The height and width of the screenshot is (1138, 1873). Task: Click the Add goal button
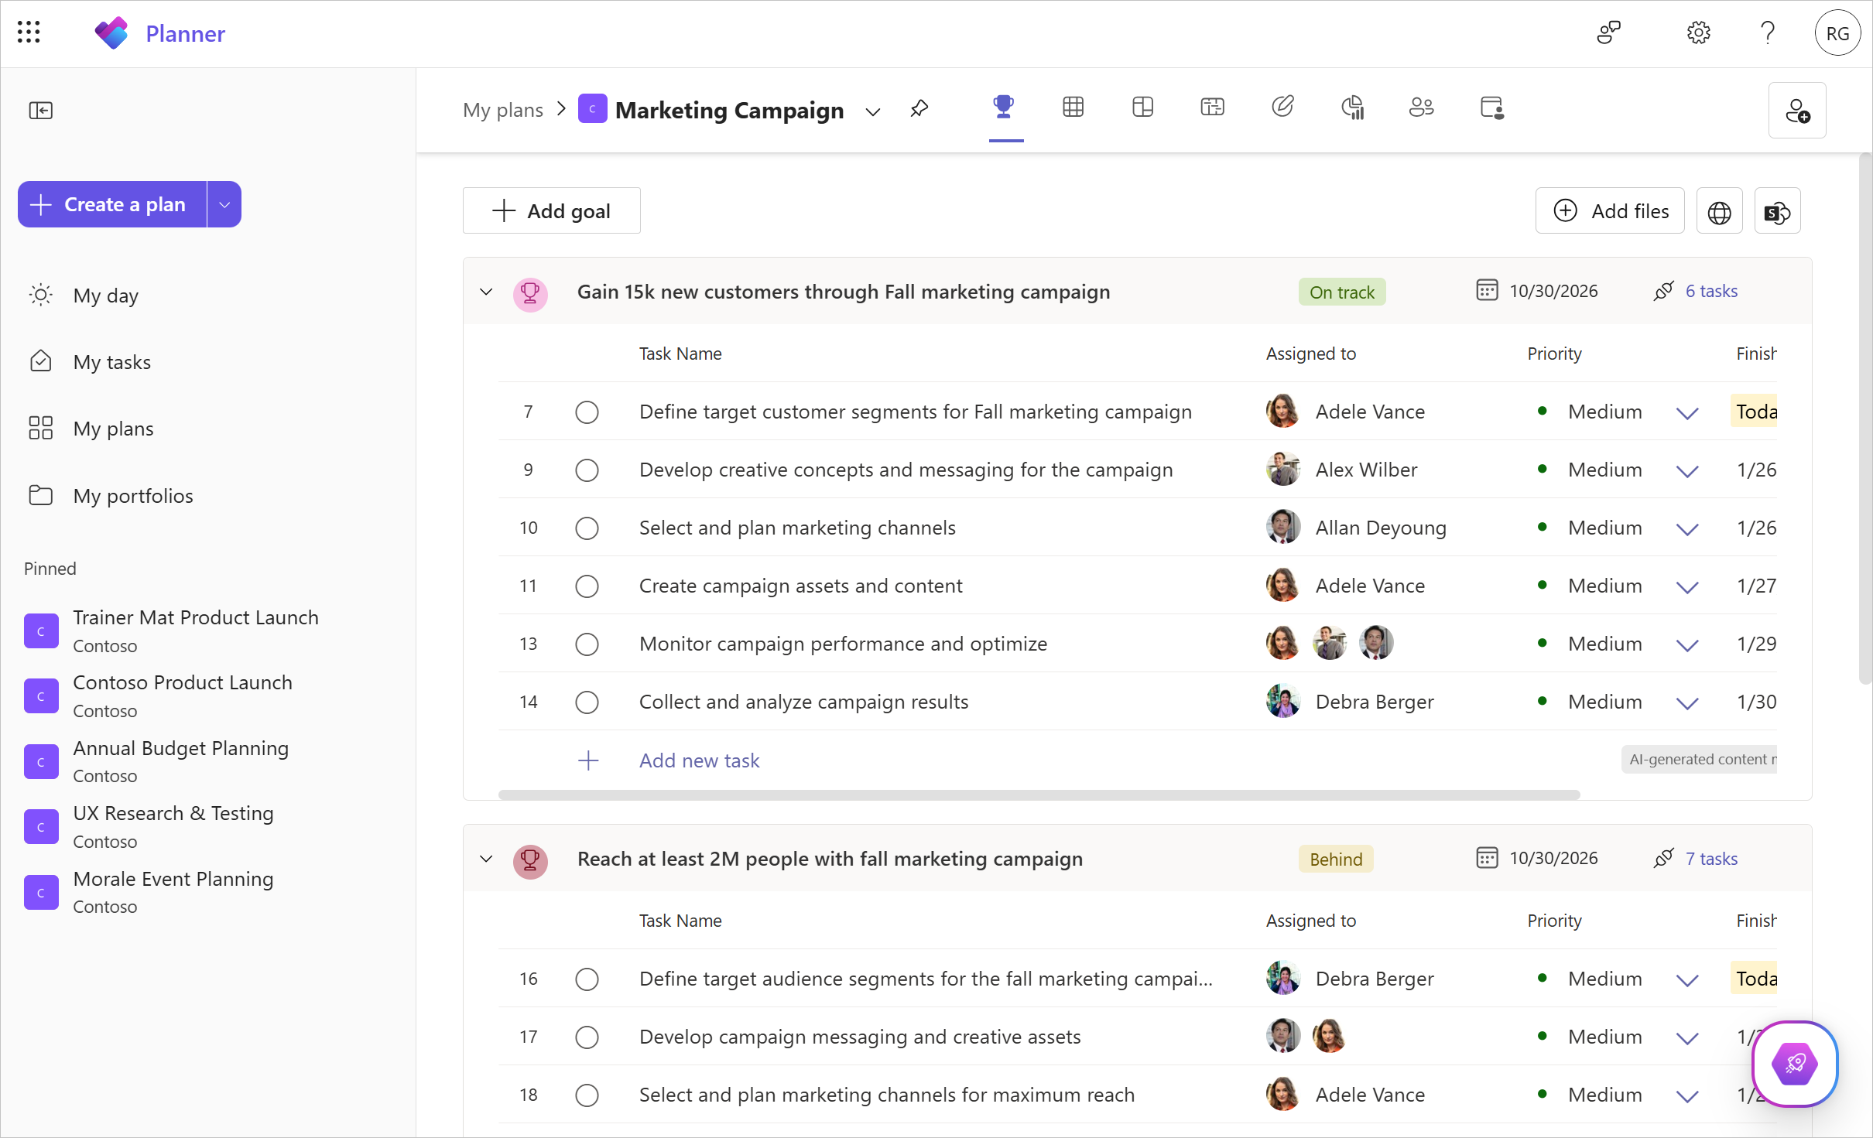[551, 210]
